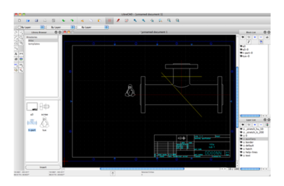The height and width of the screenshot is (186, 284).
Task: Show all layers with the Layer List eye icon
Action: click(243, 125)
